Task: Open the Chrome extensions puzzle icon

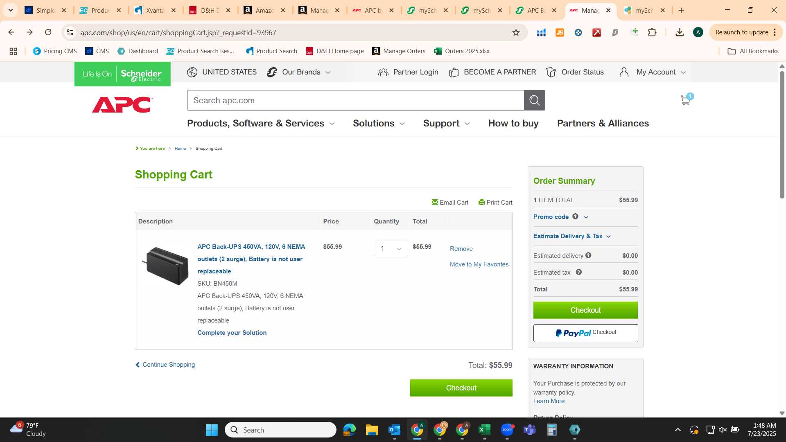Action: click(x=652, y=32)
